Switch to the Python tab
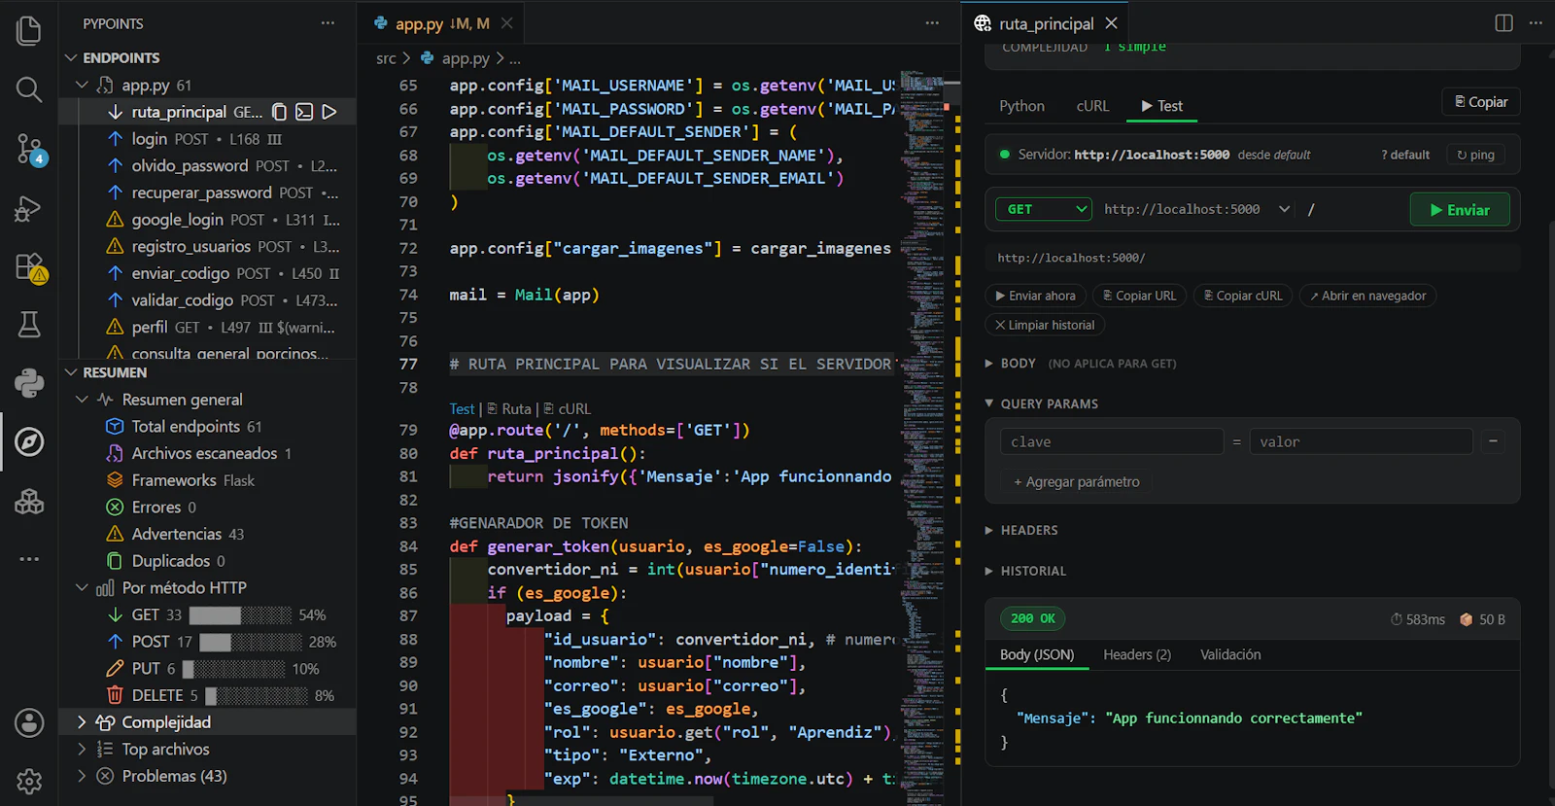 (x=1021, y=106)
